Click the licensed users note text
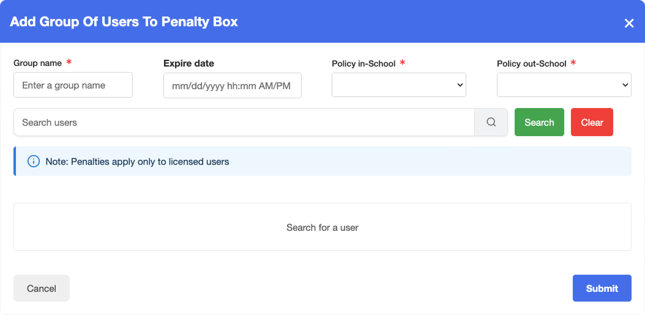 coord(138,162)
